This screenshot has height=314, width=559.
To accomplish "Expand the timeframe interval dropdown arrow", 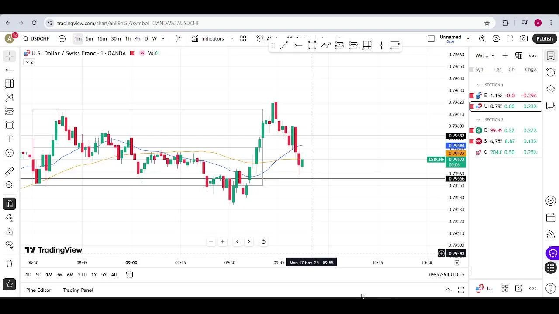I will pos(163,39).
